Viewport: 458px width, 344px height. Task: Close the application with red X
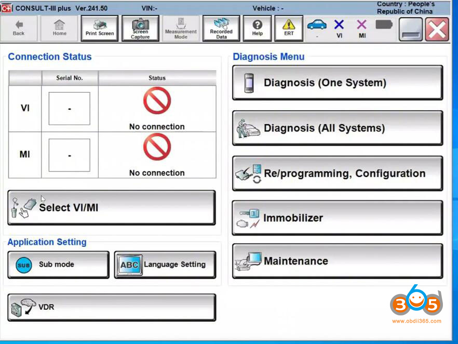(437, 29)
